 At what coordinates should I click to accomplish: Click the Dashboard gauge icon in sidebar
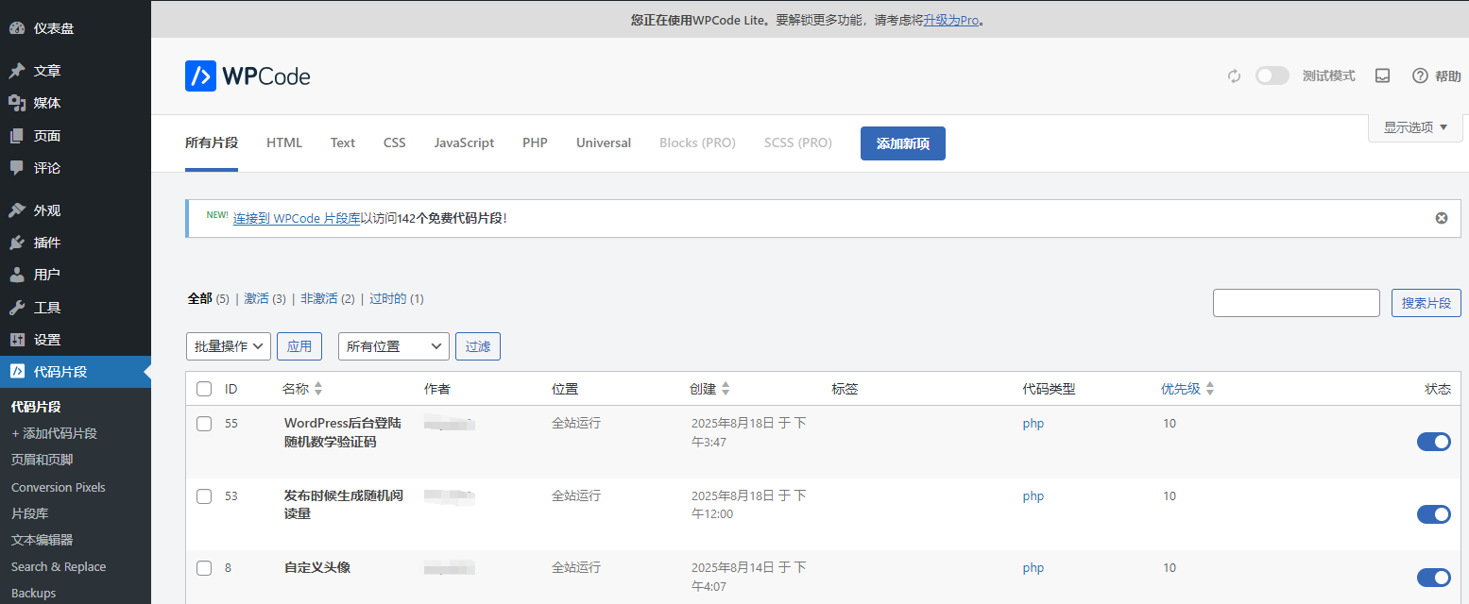[x=17, y=28]
